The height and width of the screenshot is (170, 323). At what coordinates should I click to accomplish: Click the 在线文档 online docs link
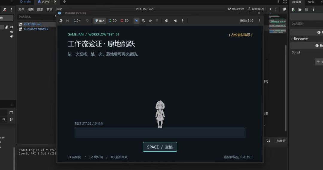(236, 9)
